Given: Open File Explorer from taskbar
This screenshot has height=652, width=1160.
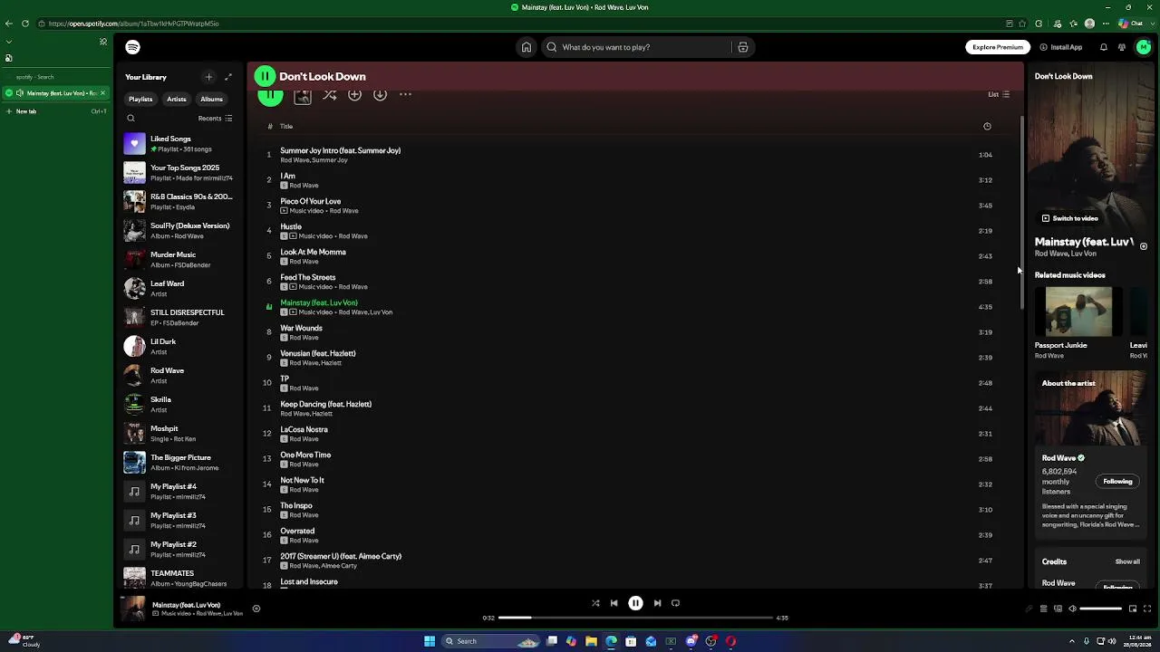Looking at the screenshot, I should click(x=591, y=641).
